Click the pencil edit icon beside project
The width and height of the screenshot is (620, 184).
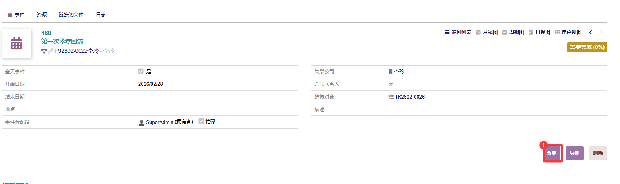click(x=51, y=51)
